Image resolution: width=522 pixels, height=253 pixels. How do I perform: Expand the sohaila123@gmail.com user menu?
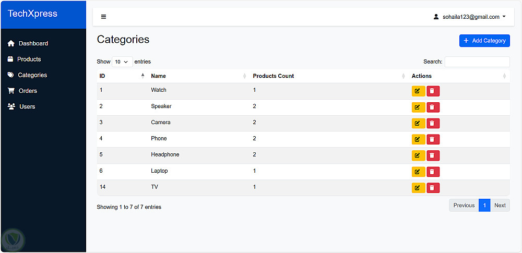pos(470,17)
